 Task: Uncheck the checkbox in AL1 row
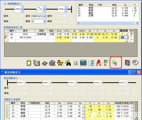point(132,34)
